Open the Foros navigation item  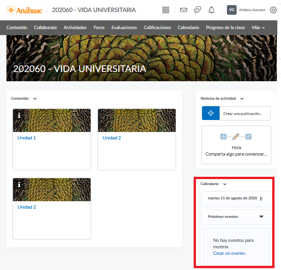99,28
